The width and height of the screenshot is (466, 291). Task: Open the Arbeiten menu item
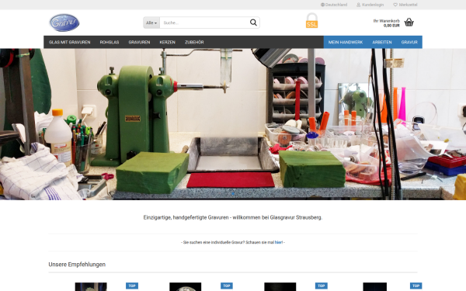click(382, 42)
